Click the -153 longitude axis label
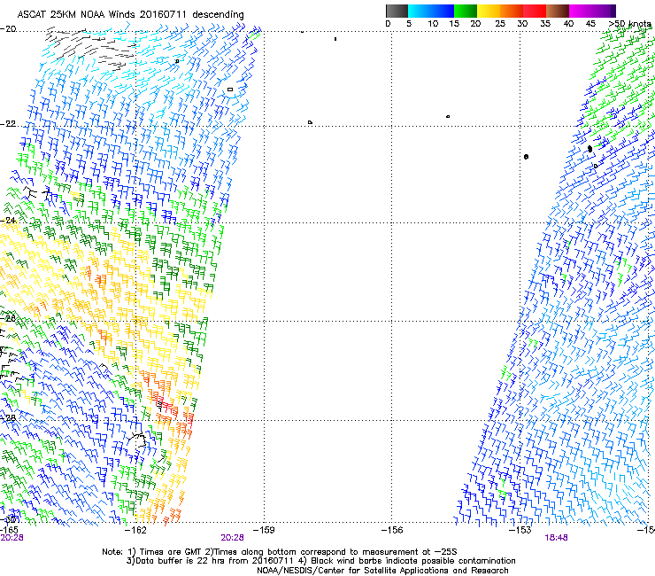Viewport: 655px width, 576px height. point(520,530)
